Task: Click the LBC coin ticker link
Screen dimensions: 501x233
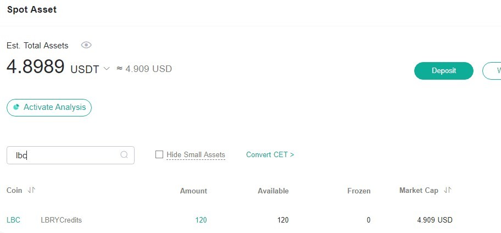Action: click(x=13, y=220)
